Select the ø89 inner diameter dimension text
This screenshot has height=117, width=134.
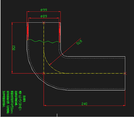click(x=44, y=16)
